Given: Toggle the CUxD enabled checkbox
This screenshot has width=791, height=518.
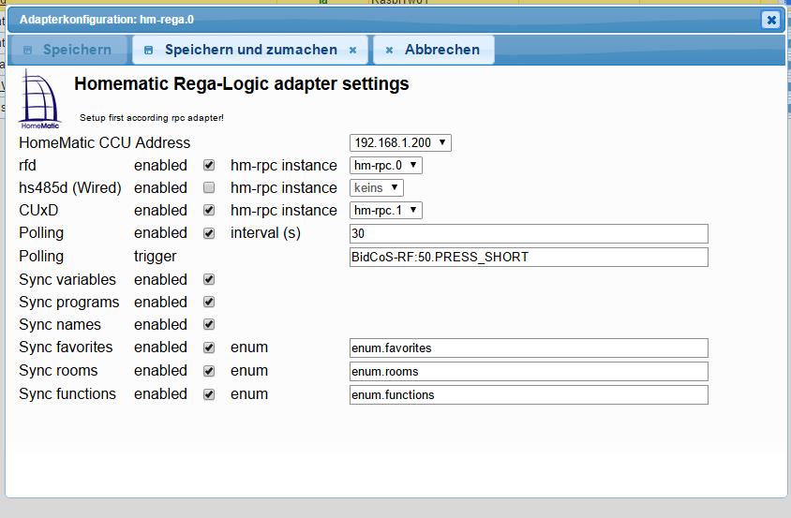Looking at the screenshot, I should (x=209, y=211).
